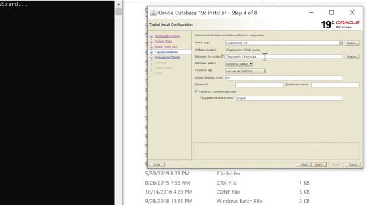366x205 pixels.
Task: Click Browse button for Database file location
Action: pyautogui.click(x=352, y=56)
